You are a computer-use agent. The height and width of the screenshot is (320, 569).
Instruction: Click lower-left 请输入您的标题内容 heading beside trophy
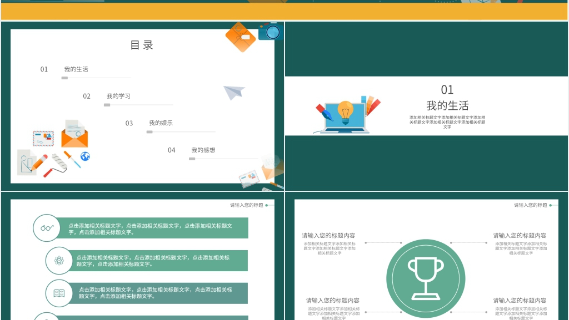click(x=333, y=300)
